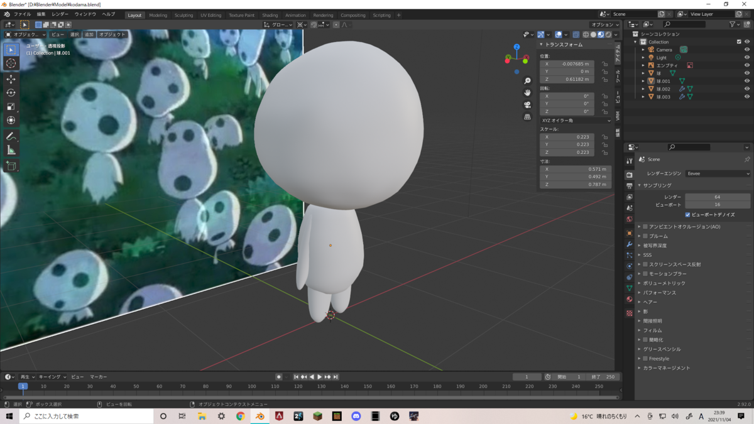
Task: Select the Move tool
Action: [11, 79]
